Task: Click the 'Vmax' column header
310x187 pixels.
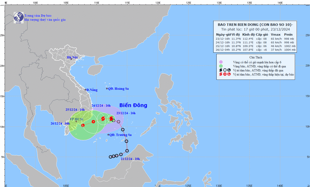Action: click(275, 34)
